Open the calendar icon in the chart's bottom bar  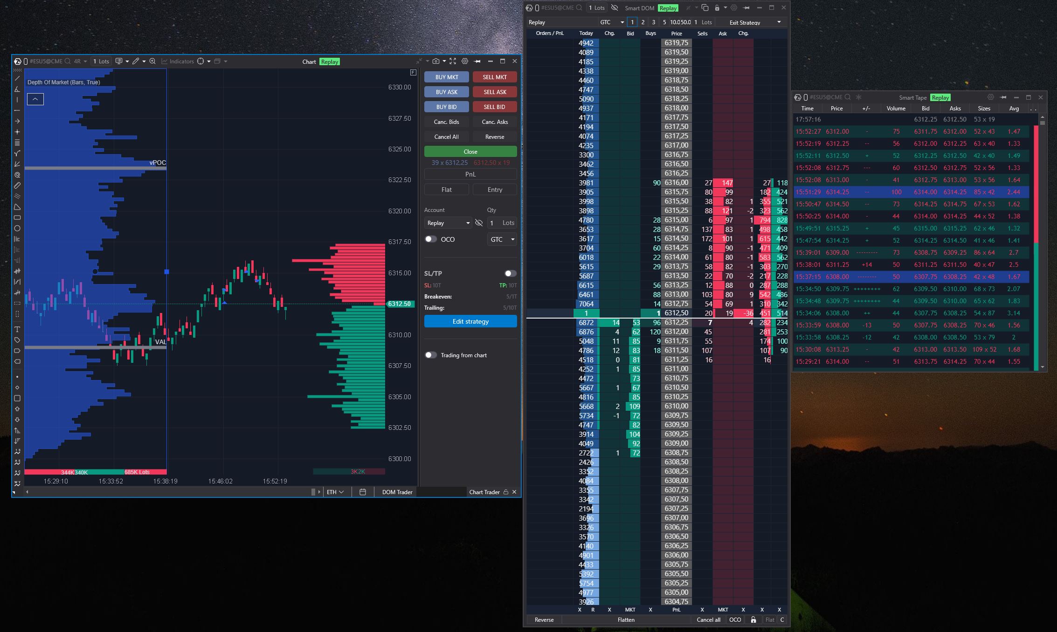click(363, 492)
